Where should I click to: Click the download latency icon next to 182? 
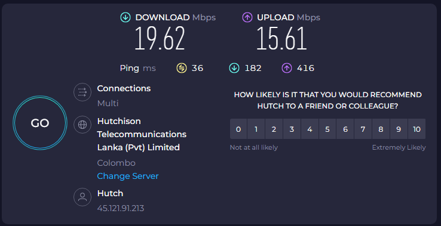pyautogui.click(x=234, y=68)
